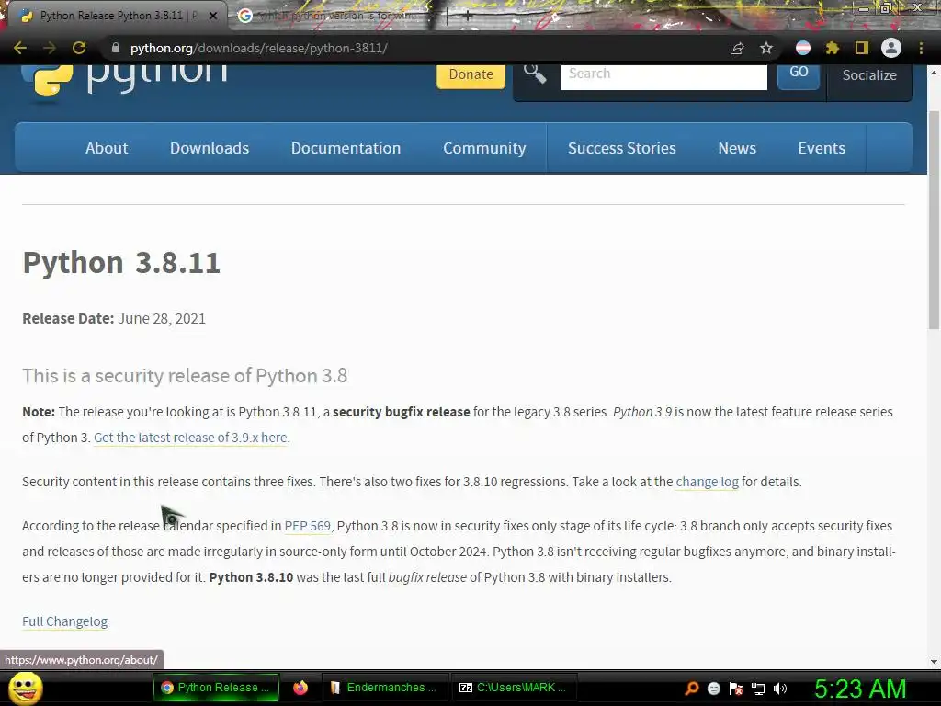This screenshot has width=941, height=706.
Task: Click the Python logo in site header
Action: pos(125,79)
